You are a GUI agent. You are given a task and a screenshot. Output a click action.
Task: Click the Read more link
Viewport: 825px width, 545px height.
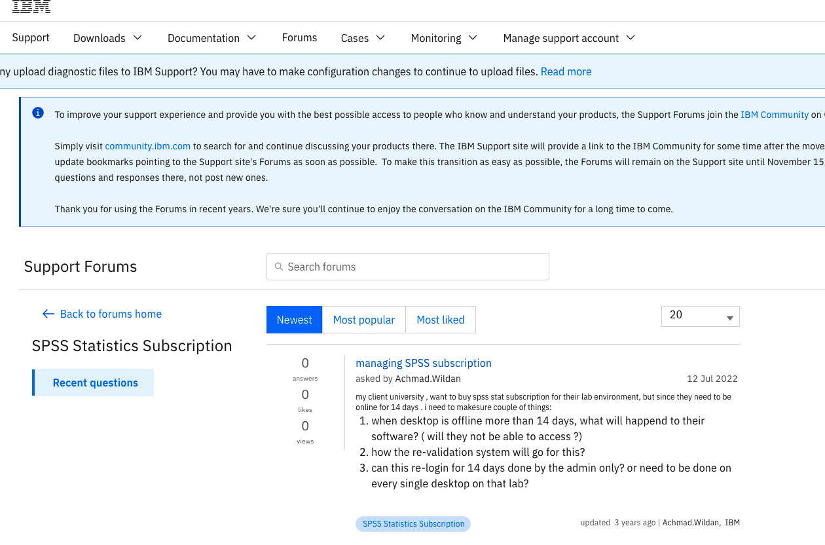pos(566,71)
